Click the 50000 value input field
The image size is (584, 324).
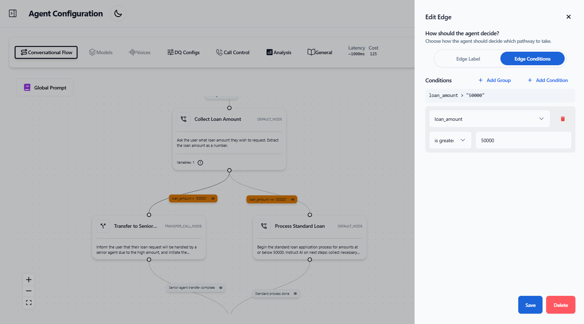coord(523,140)
